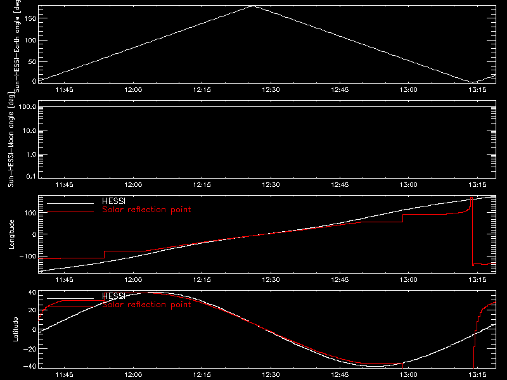Screen dimensions: 507x380
Task: Click the 12:45 time label under the Moon angle plot
Action: pos(340,184)
